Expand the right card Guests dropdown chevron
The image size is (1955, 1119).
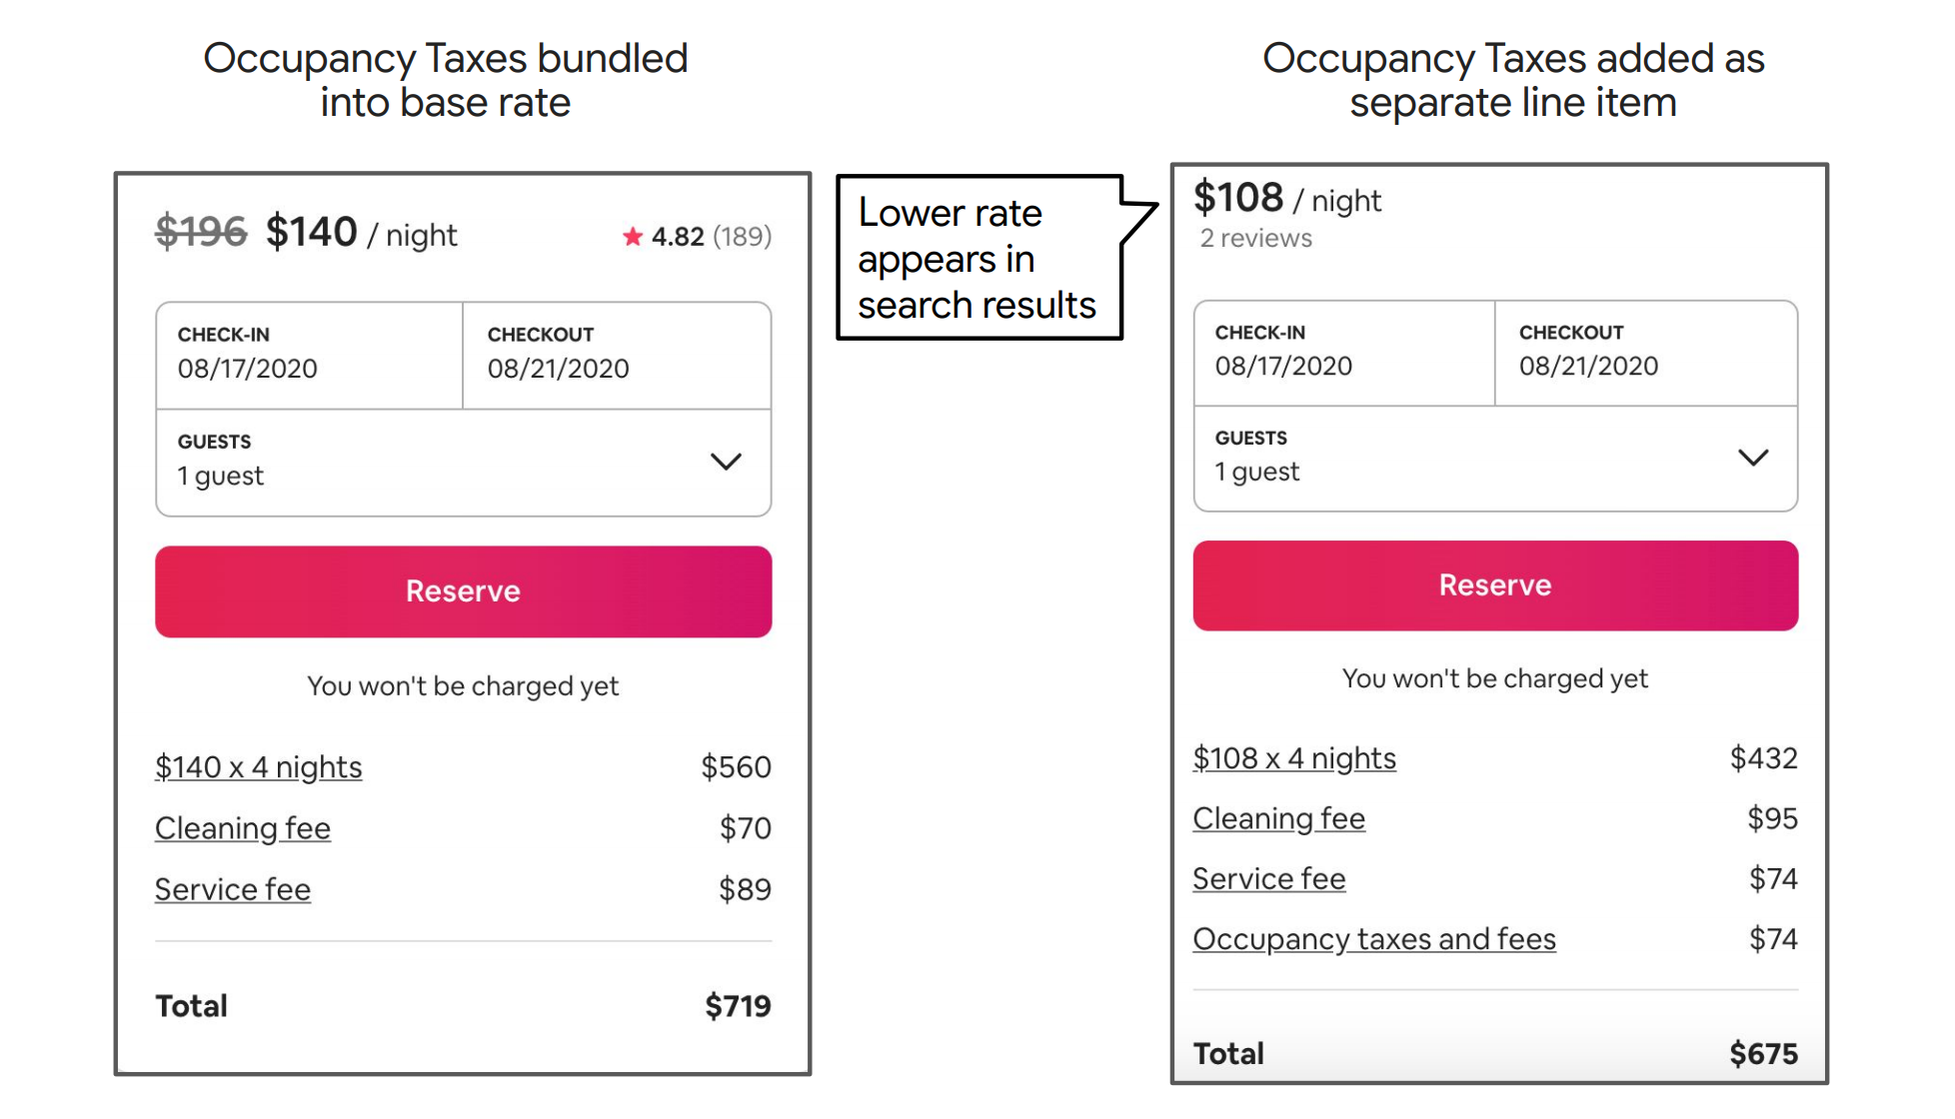tap(1753, 458)
